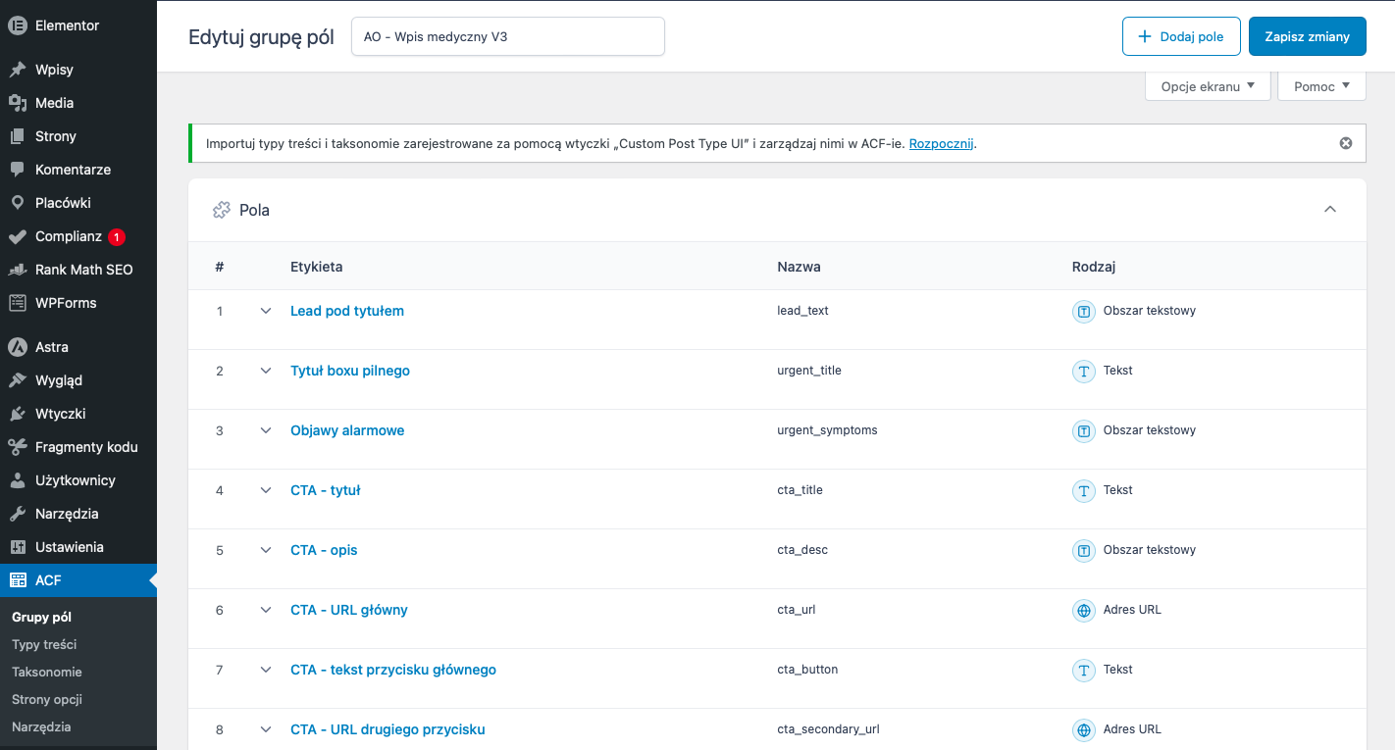Click the Ustawienia sliders icon

coord(17,547)
